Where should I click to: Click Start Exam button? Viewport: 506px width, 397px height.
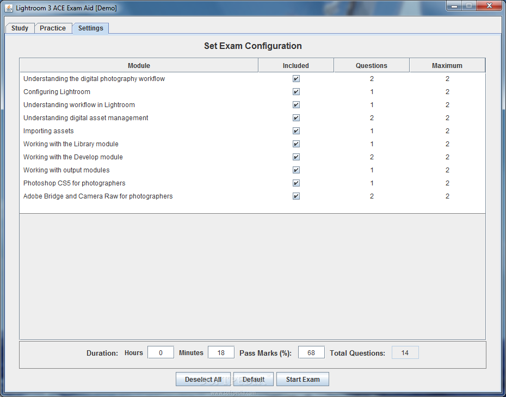click(303, 379)
